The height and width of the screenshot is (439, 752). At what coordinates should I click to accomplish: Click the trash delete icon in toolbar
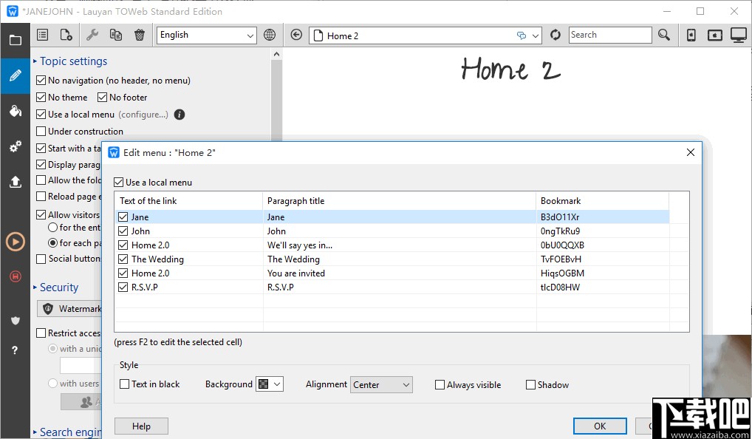[140, 35]
